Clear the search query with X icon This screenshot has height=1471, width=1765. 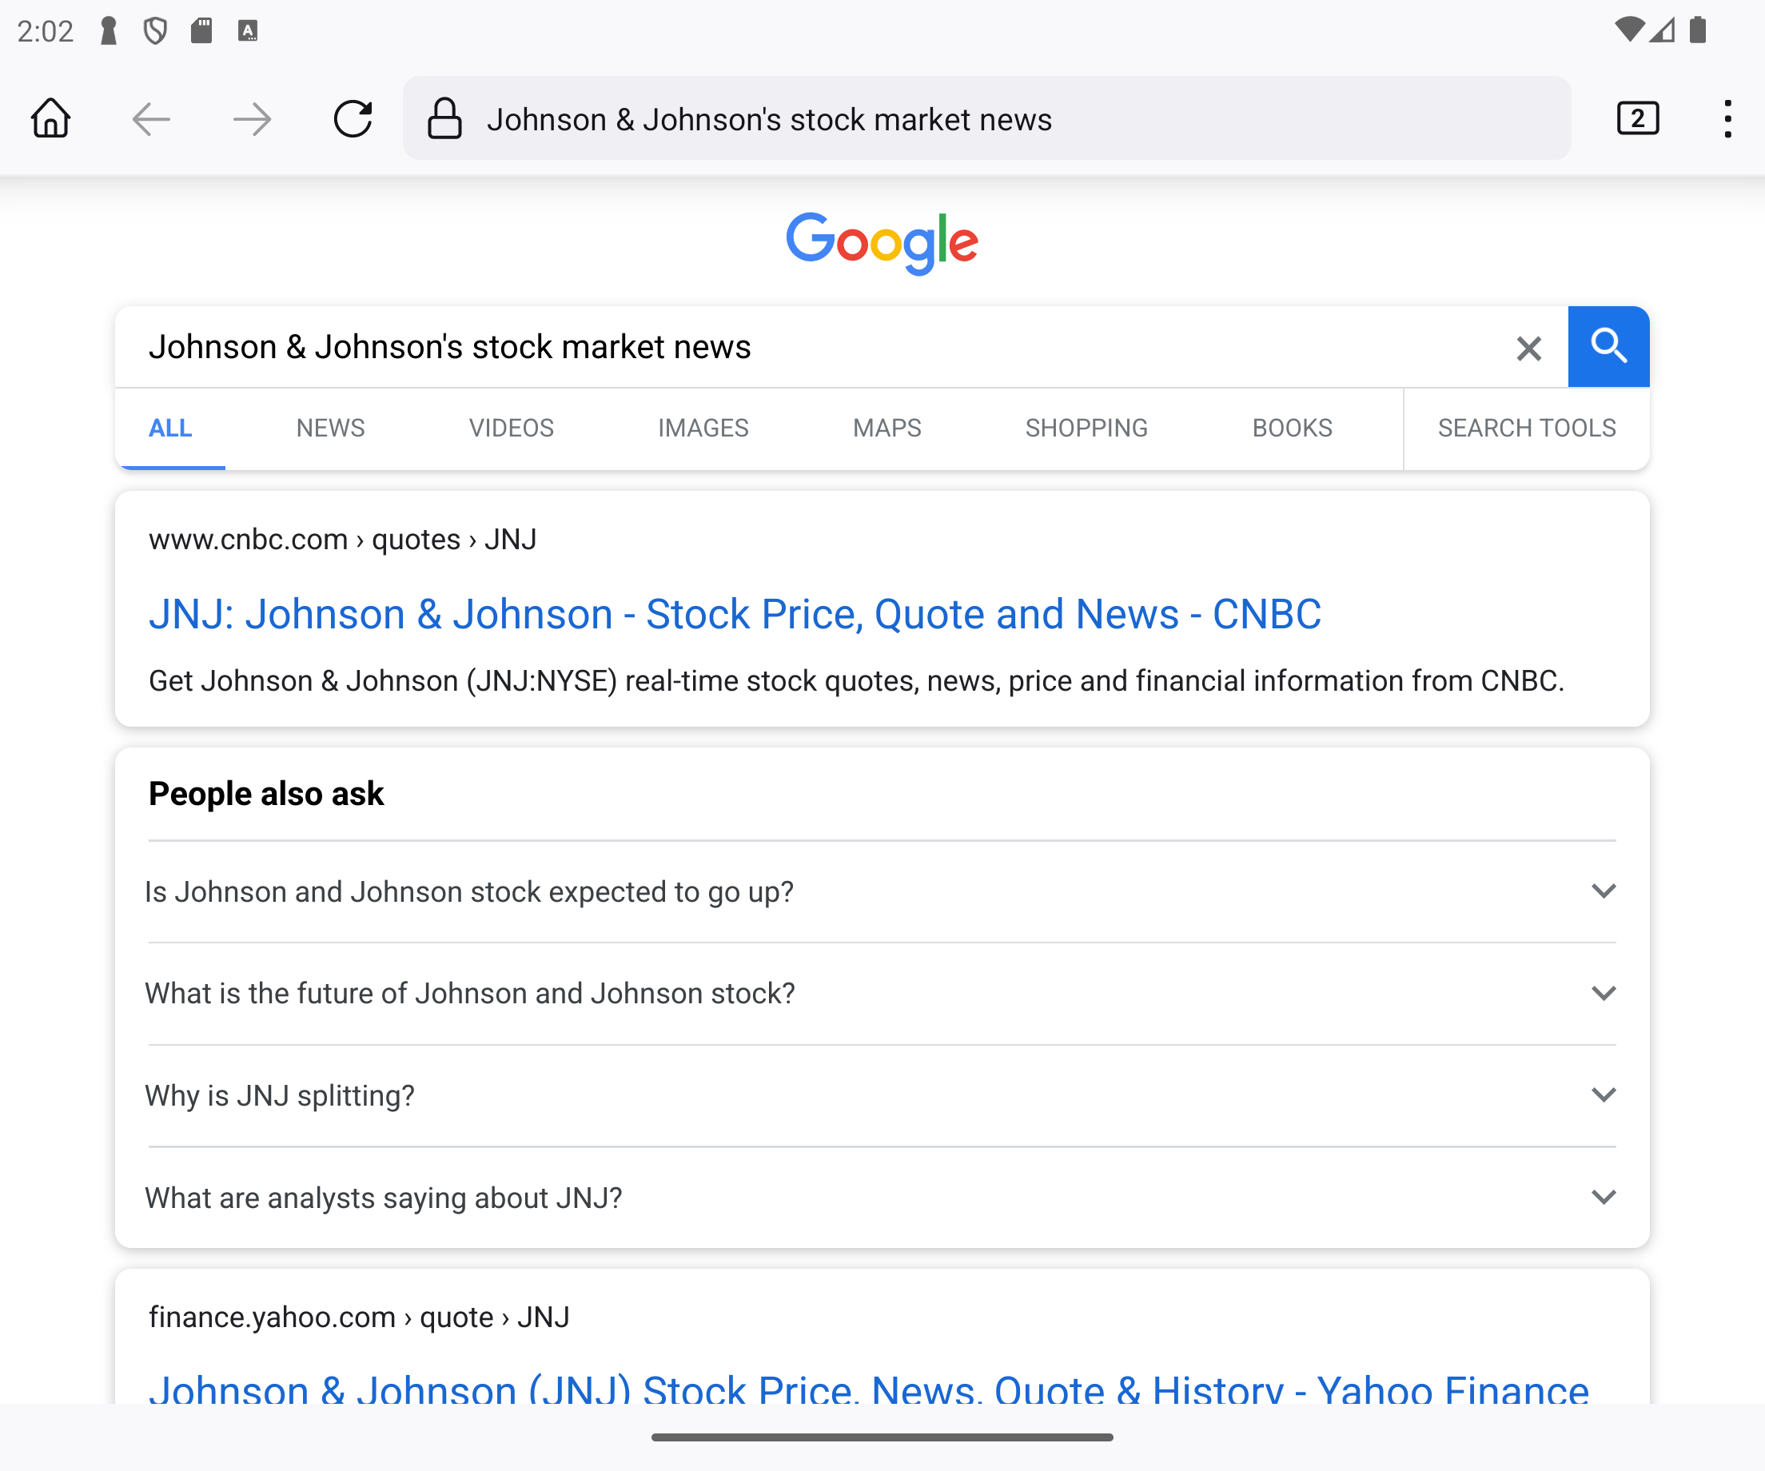click(x=1529, y=348)
